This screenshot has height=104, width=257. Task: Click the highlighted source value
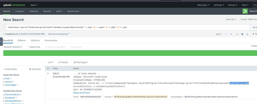(x=141, y=97)
